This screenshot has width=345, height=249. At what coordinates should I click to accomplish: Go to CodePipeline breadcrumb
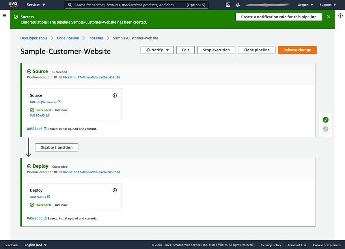[x=68, y=38]
